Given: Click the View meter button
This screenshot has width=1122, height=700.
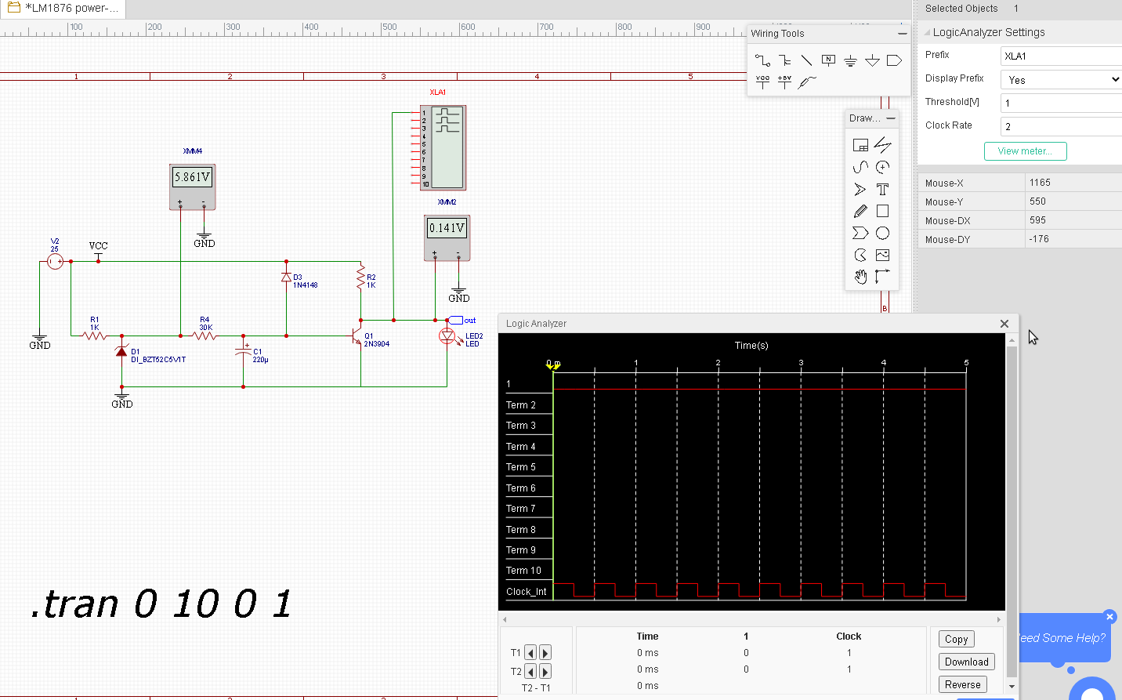Looking at the screenshot, I should coord(1025,151).
